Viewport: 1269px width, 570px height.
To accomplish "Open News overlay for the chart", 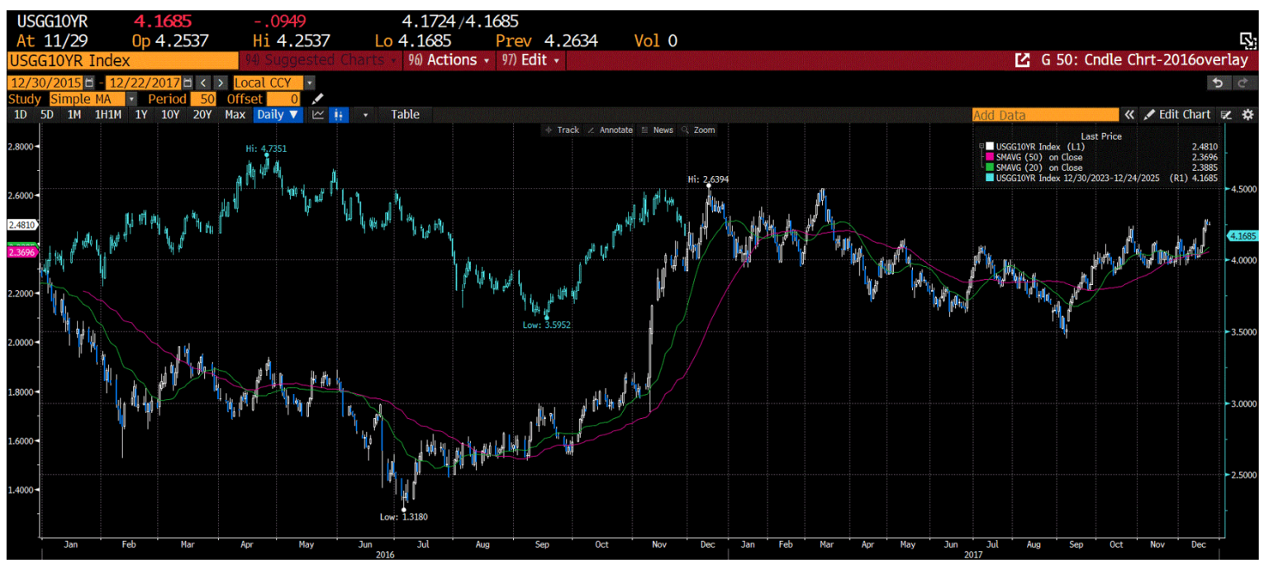I will [662, 130].
